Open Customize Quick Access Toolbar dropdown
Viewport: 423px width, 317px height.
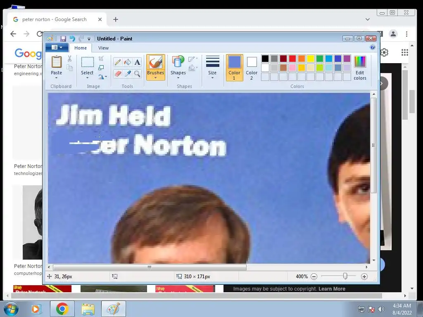(x=89, y=39)
